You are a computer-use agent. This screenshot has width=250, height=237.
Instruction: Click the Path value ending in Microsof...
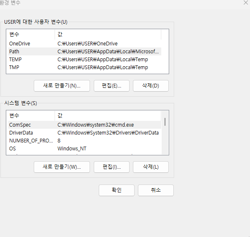point(108,52)
